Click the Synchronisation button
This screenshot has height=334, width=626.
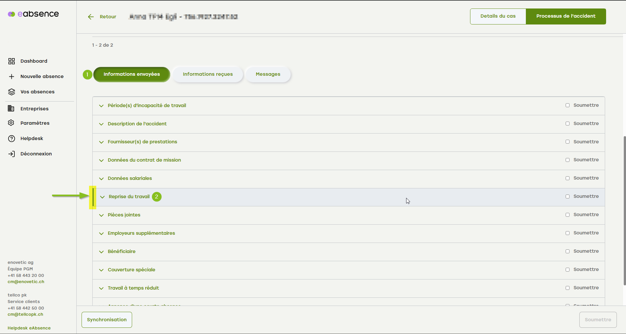pos(107,320)
